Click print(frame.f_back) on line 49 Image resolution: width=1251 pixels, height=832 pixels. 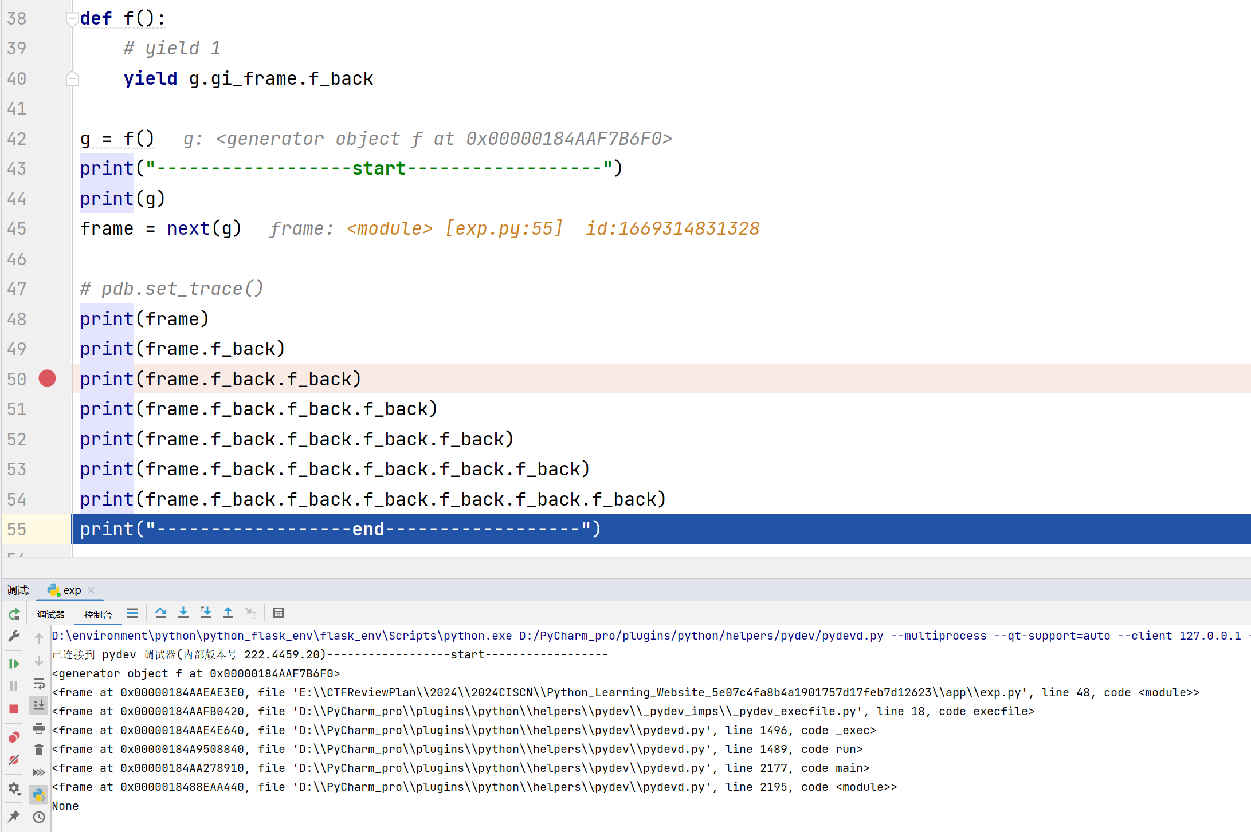(182, 349)
